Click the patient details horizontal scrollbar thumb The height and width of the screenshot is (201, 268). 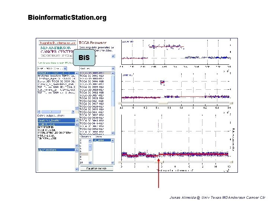51,111
